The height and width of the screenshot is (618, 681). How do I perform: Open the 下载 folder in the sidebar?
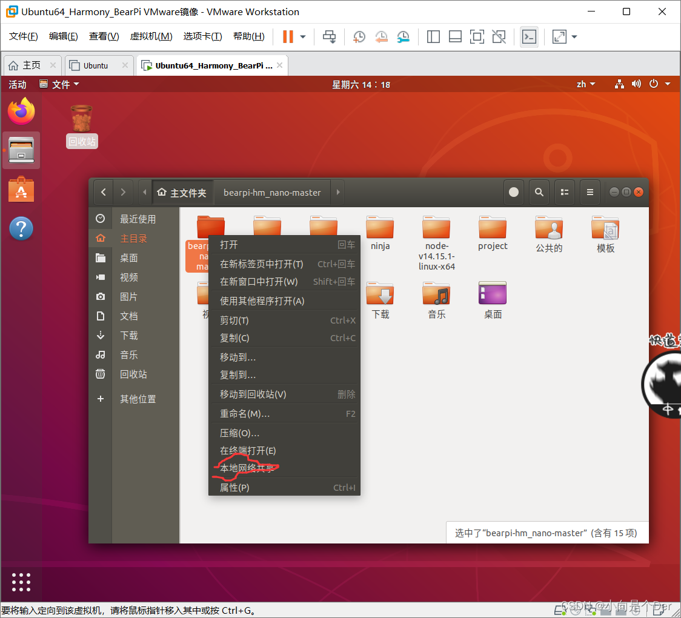coord(129,335)
